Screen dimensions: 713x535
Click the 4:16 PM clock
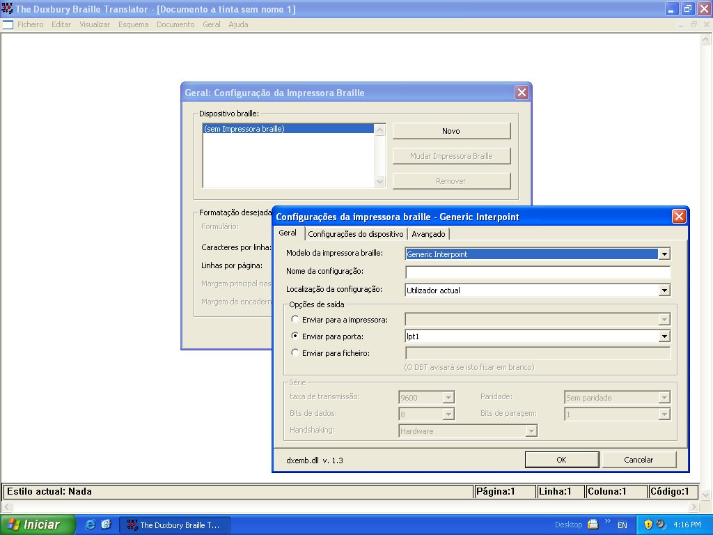[x=687, y=525]
